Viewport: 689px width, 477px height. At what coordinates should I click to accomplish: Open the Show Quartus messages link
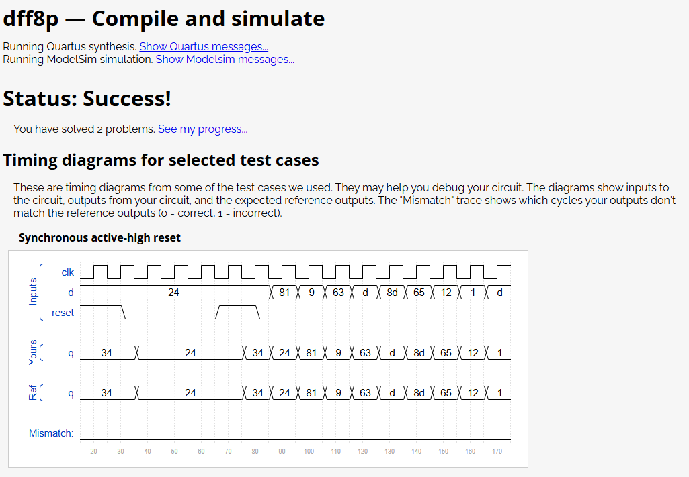click(204, 46)
